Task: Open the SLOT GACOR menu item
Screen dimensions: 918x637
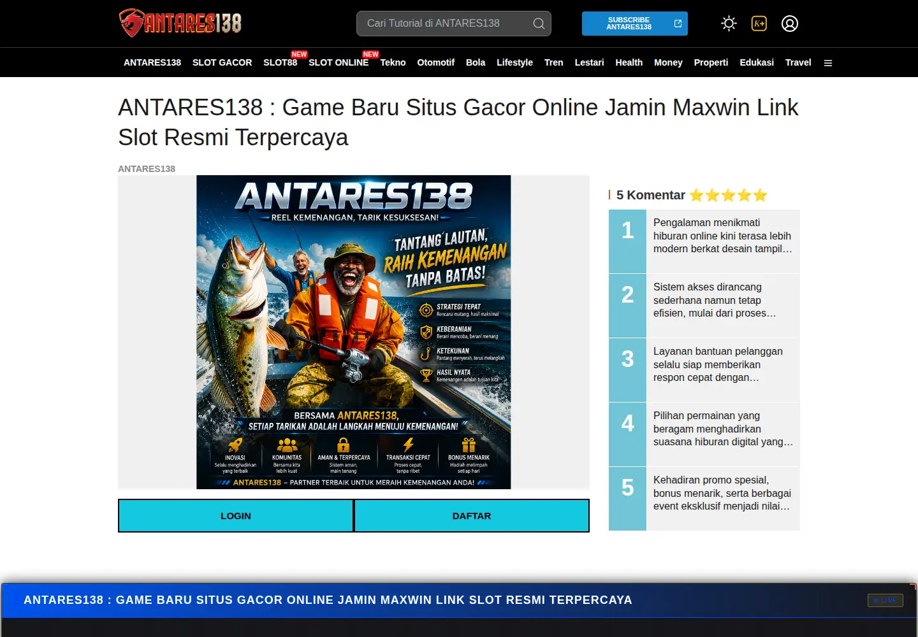Action: (222, 62)
